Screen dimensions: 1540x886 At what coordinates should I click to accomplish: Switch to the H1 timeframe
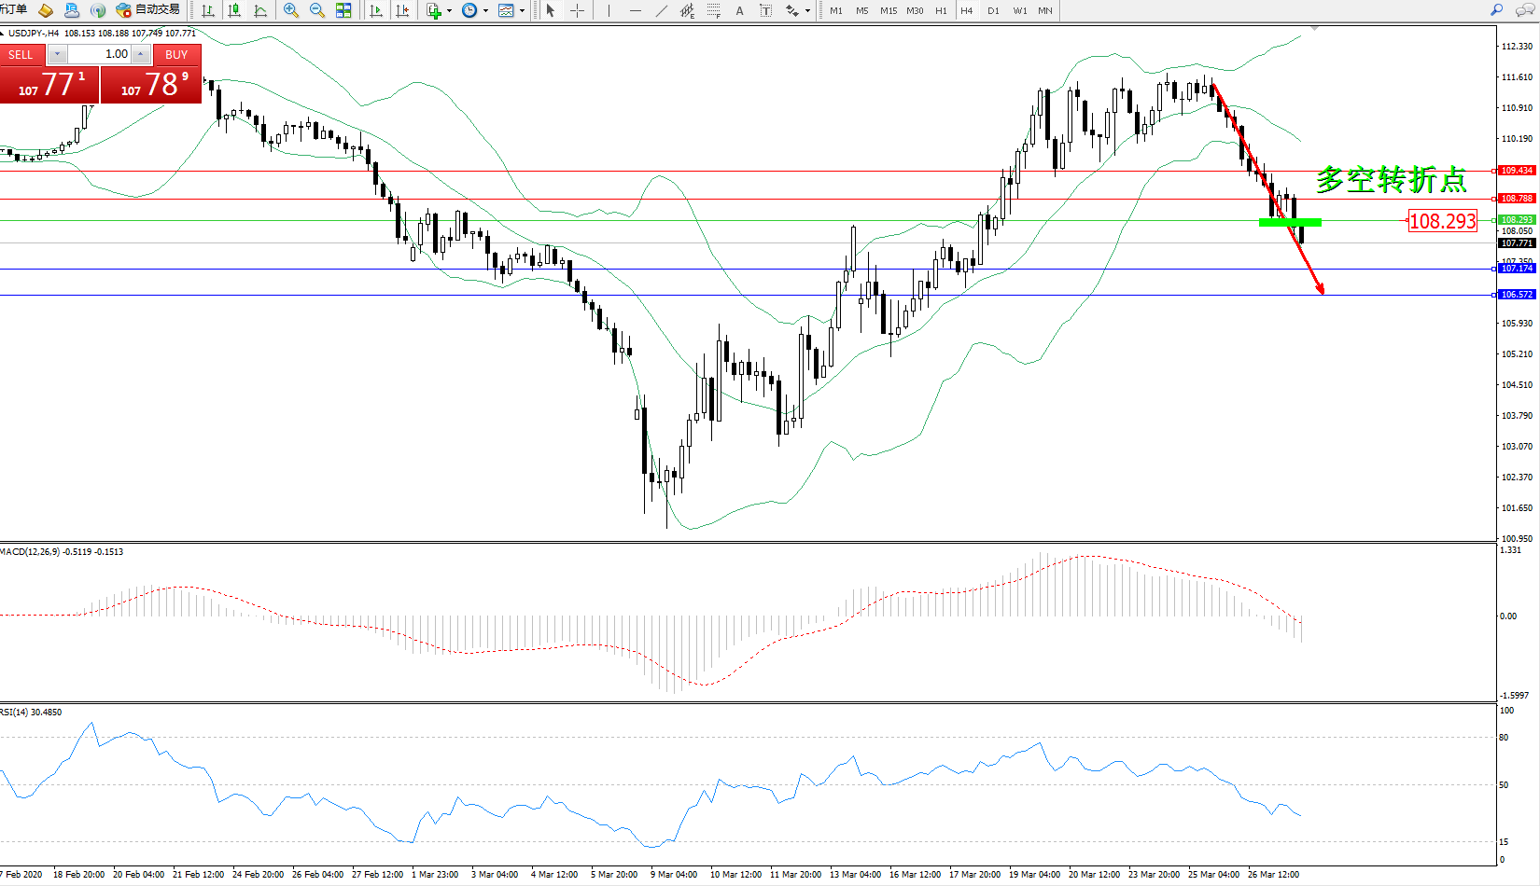coord(941,10)
